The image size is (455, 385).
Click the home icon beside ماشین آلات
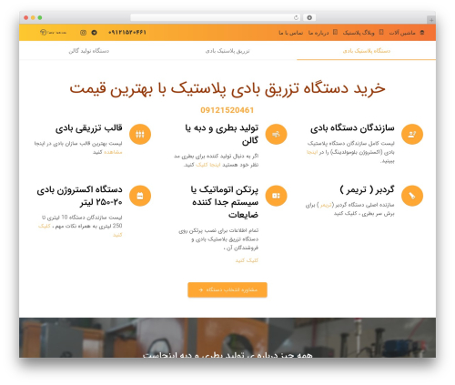coord(422,33)
